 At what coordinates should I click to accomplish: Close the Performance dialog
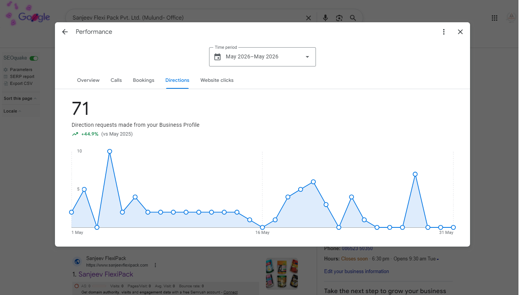[x=460, y=32]
